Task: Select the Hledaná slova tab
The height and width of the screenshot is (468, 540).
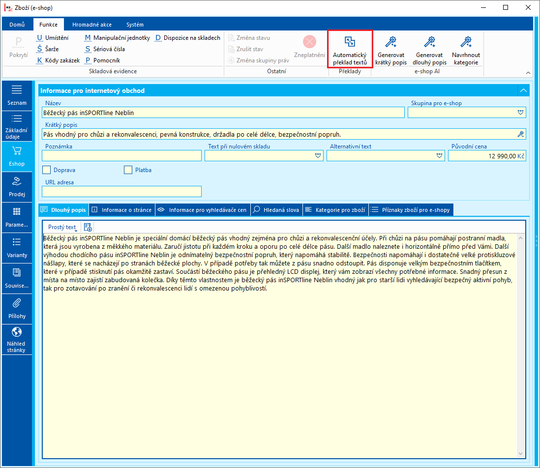Action: (x=276, y=210)
